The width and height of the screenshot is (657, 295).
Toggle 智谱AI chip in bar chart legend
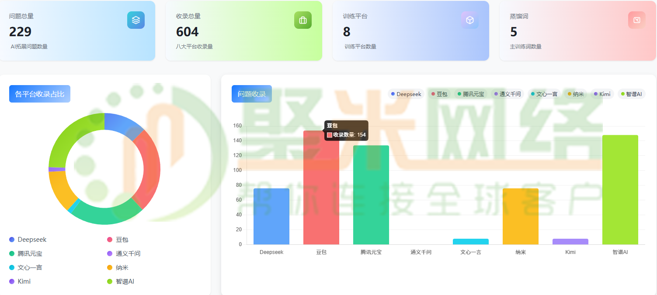click(631, 94)
